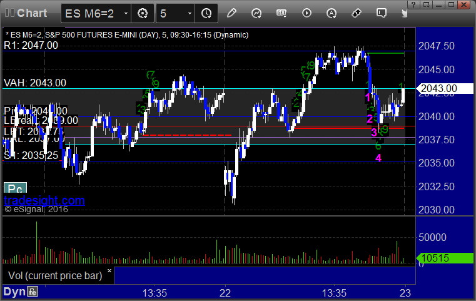Click the eSignal 2016 copyright text
This screenshot has width=476, height=301.
(x=36, y=209)
